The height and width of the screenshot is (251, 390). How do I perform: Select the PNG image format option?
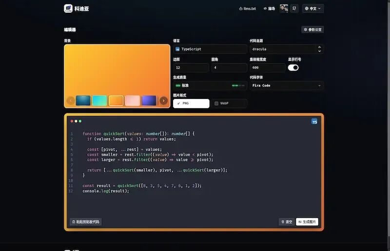pos(191,103)
